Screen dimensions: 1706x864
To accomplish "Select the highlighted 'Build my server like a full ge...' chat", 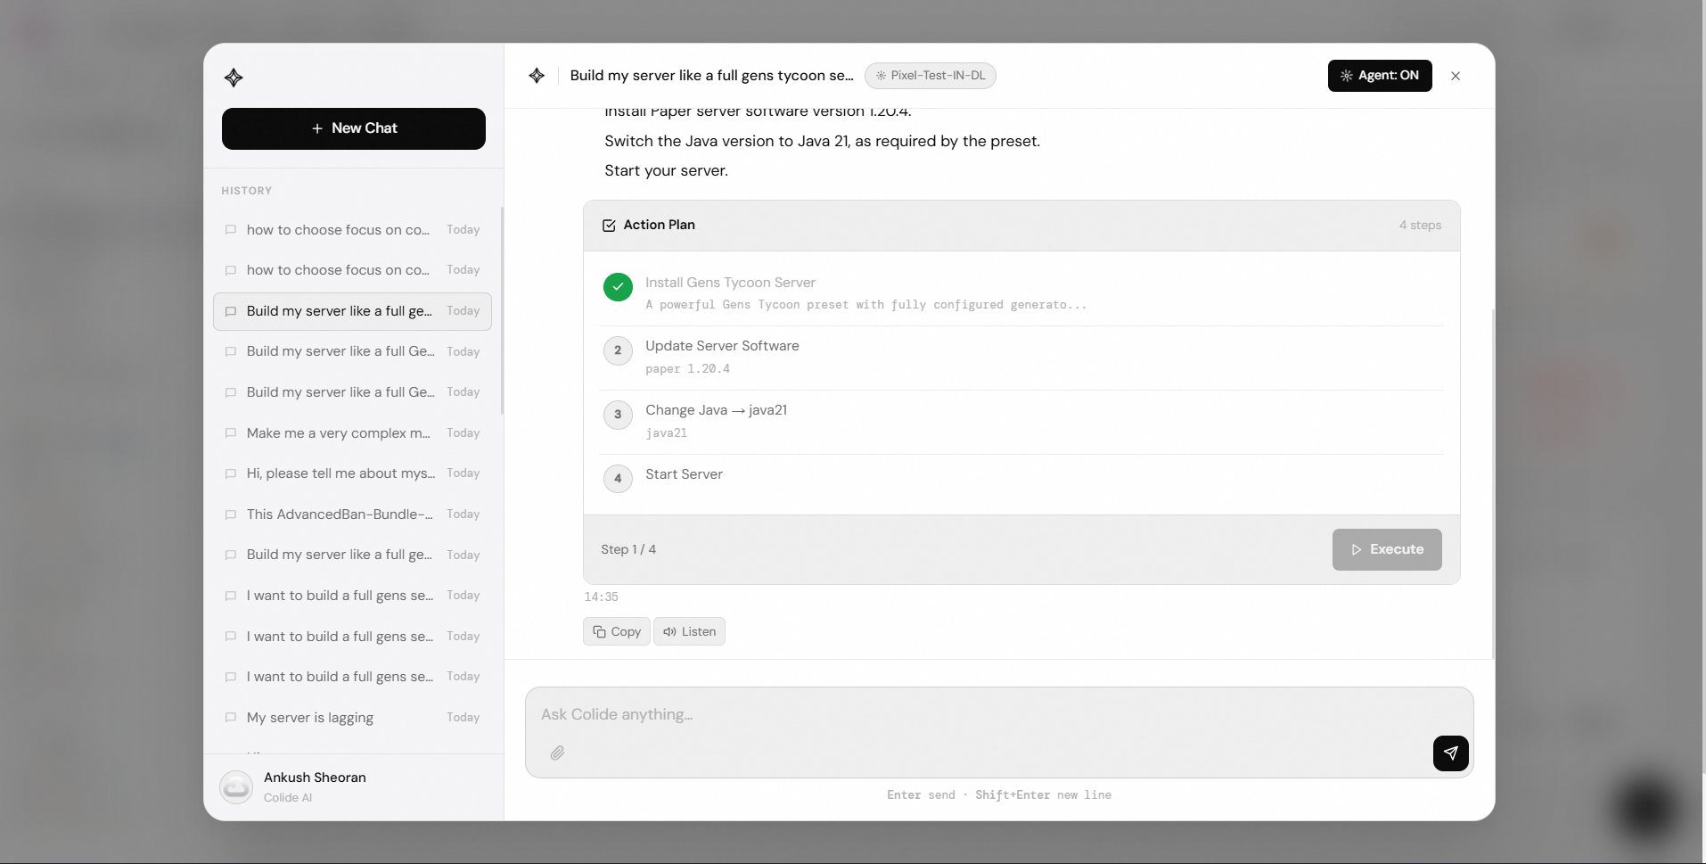I will pos(352,311).
